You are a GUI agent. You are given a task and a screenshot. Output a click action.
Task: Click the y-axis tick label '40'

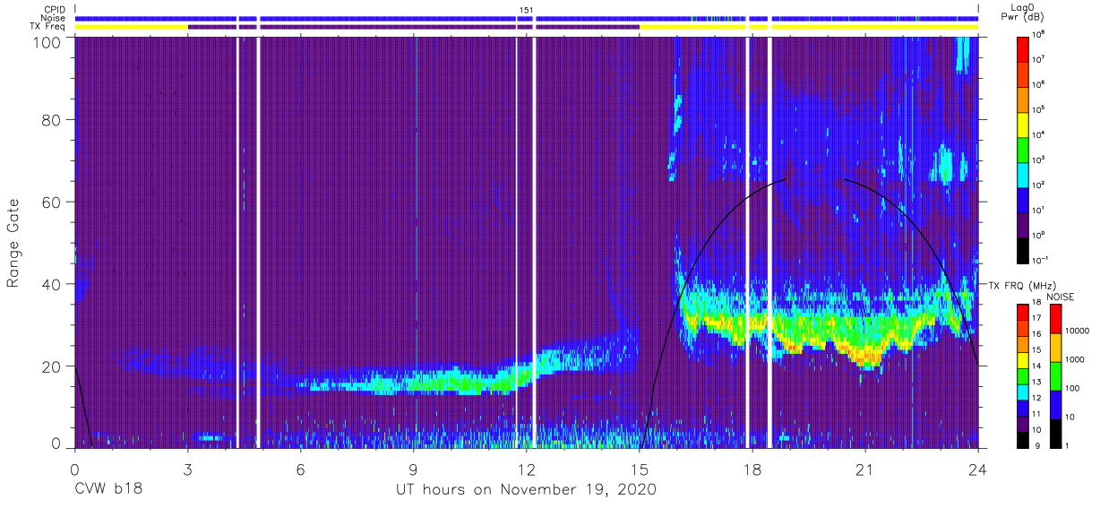click(52, 284)
